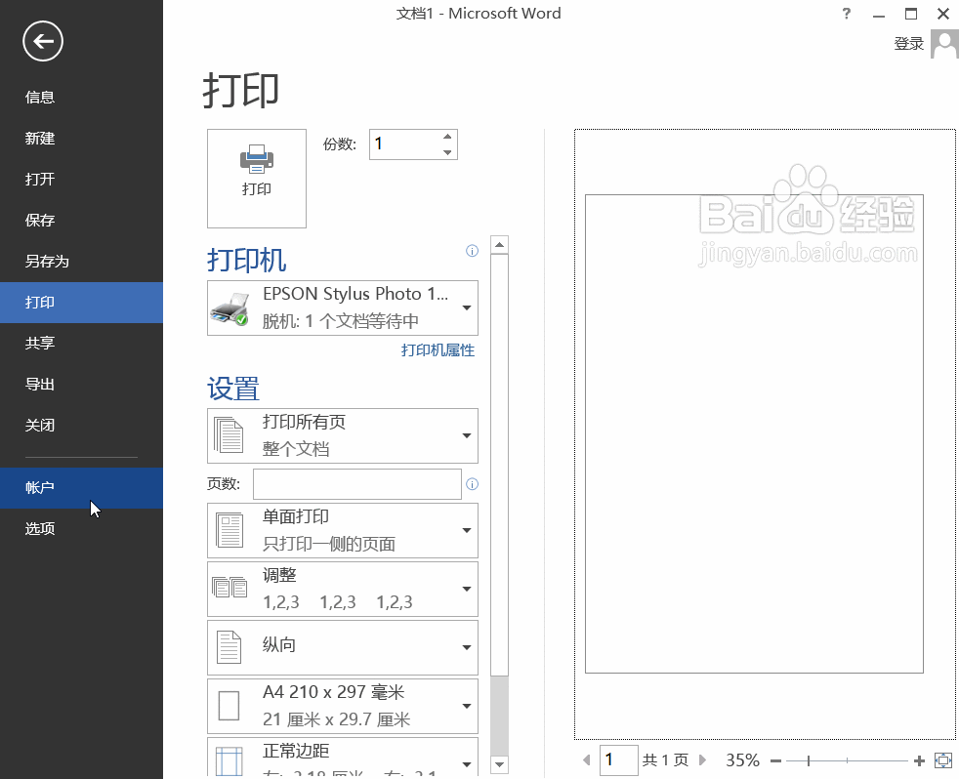
Task: Click the large 打印 printer button
Action: tap(256, 178)
